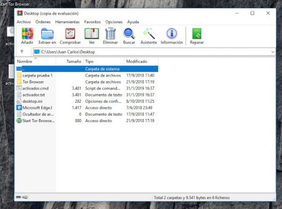
Task: Click Start Tor Browser desktop shortcut label
Action: tap(15, 4)
